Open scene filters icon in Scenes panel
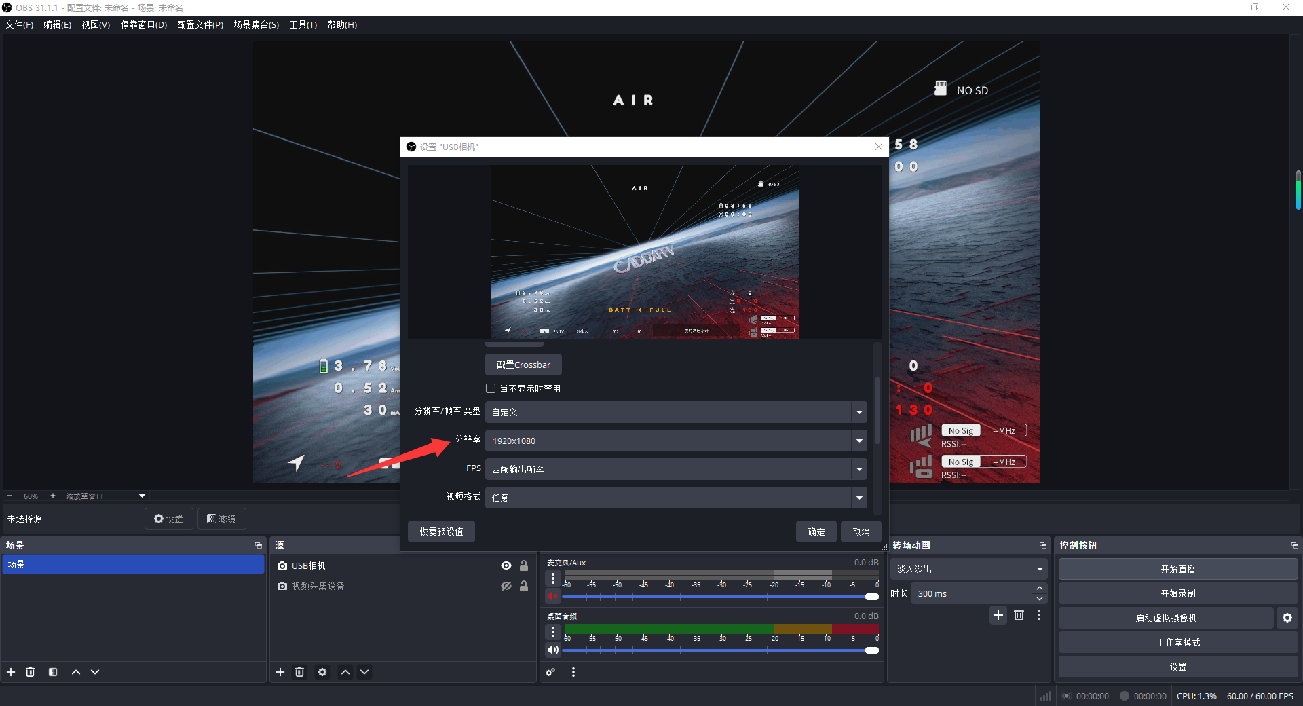The width and height of the screenshot is (1303, 706). (53, 672)
